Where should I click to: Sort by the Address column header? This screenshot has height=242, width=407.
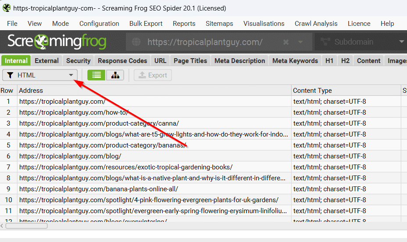pyautogui.click(x=154, y=91)
